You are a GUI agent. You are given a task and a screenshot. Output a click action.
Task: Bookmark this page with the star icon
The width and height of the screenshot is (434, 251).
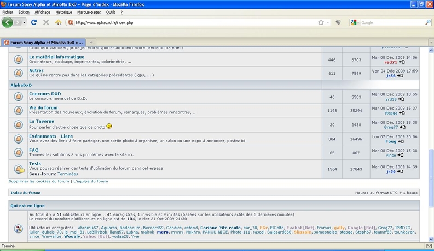point(321,22)
